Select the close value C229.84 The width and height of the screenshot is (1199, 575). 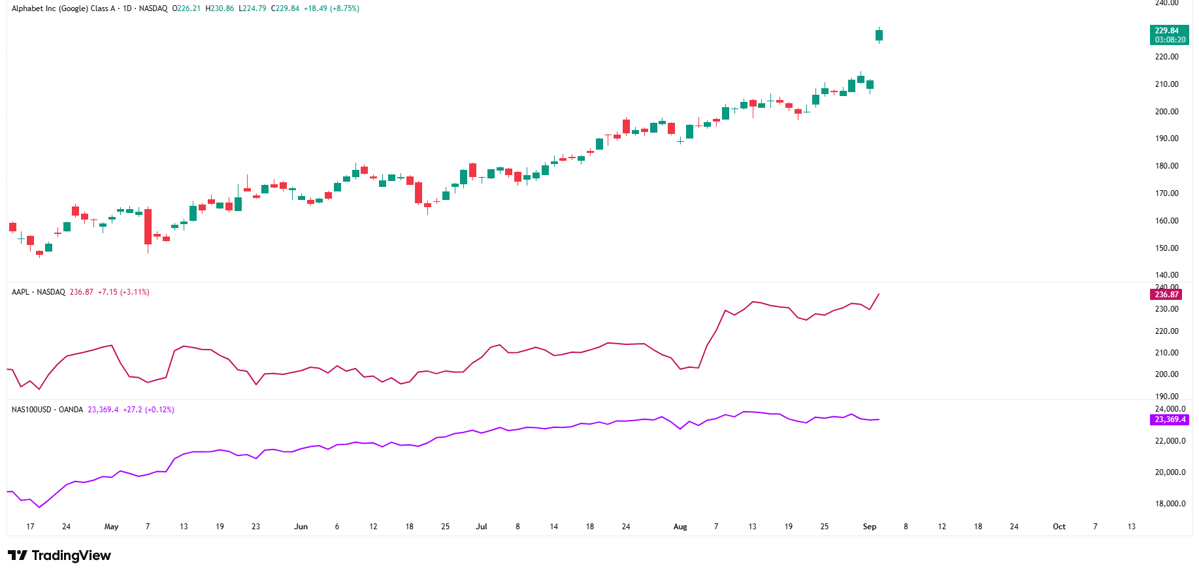tap(285, 8)
